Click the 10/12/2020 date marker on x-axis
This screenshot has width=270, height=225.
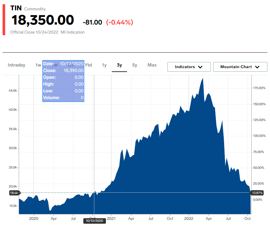click(94, 221)
